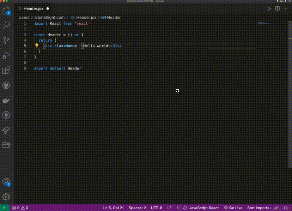Open the Extensions view
Viewport: 292px width, 211px height.
[6, 70]
